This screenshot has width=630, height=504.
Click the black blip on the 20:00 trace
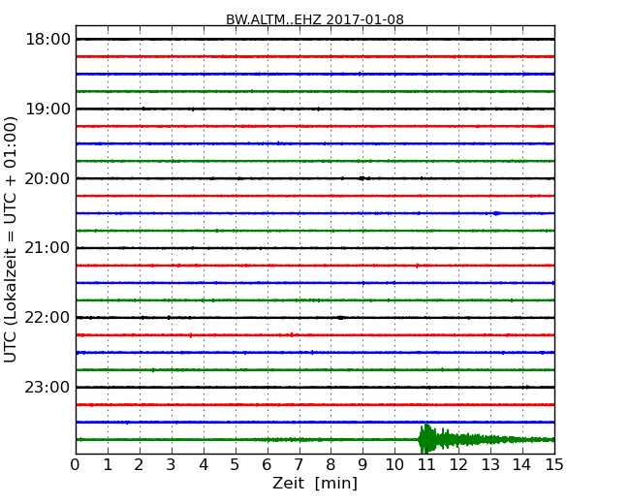(x=362, y=178)
